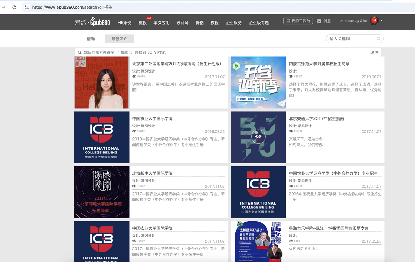Click description 交融天下，通达古今

[306, 139]
